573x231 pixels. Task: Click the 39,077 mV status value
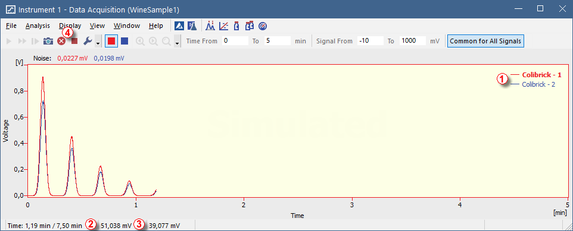tap(164, 226)
